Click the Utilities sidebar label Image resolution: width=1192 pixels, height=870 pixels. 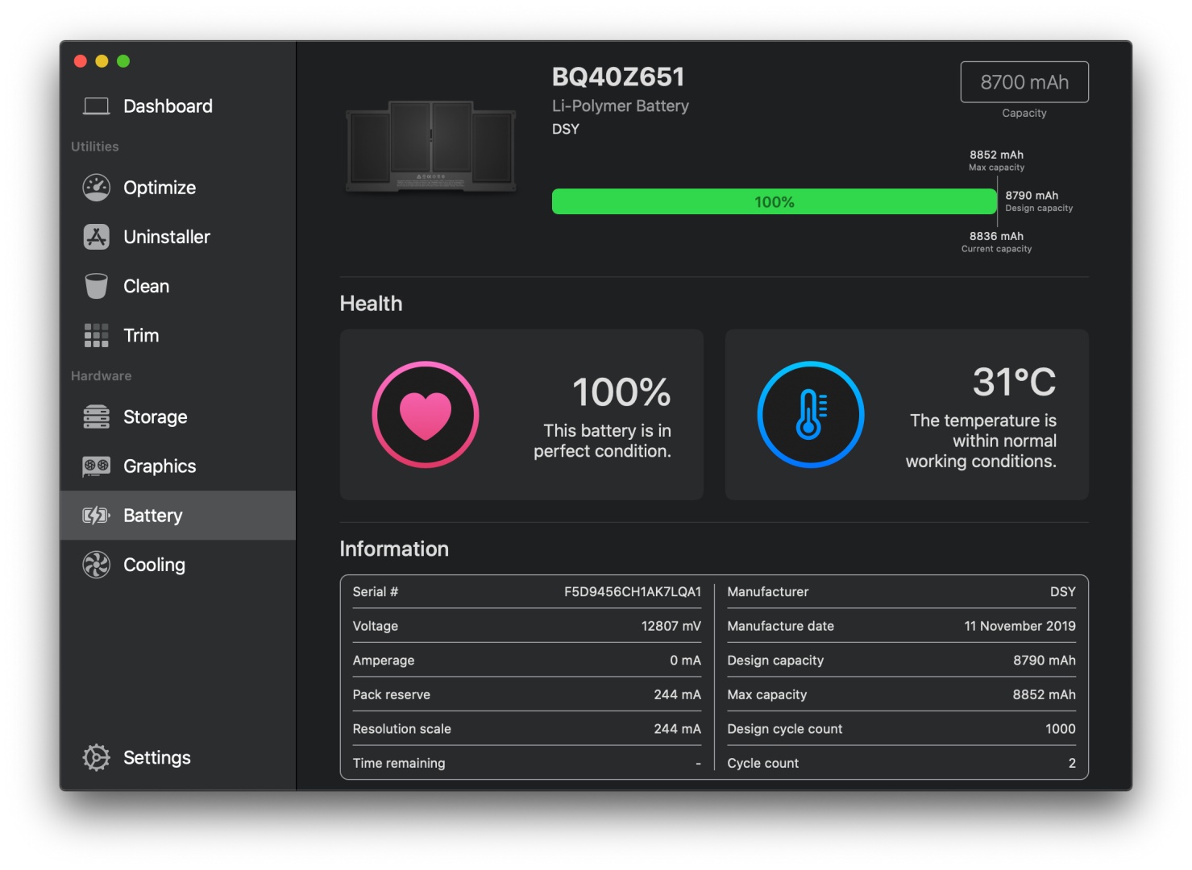pyautogui.click(x=93, y=146)
